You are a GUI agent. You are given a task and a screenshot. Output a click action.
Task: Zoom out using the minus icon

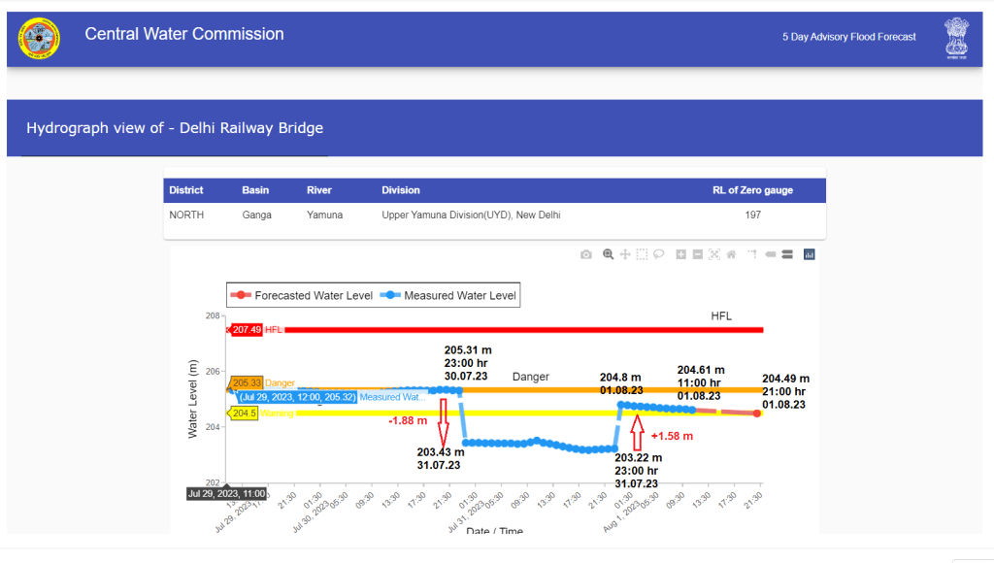698,254
